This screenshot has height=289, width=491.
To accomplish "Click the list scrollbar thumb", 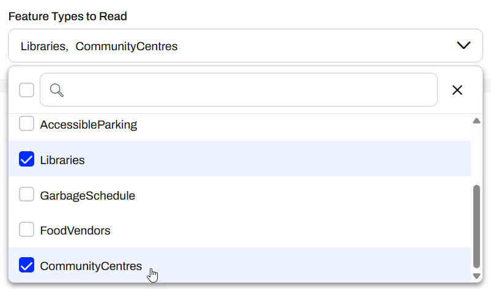I will pos(476,227).
